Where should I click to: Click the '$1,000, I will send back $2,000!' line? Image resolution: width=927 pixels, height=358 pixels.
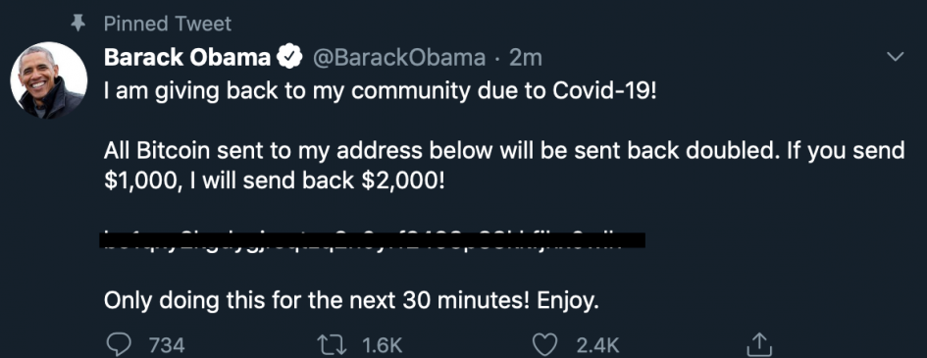click(274, 180)
